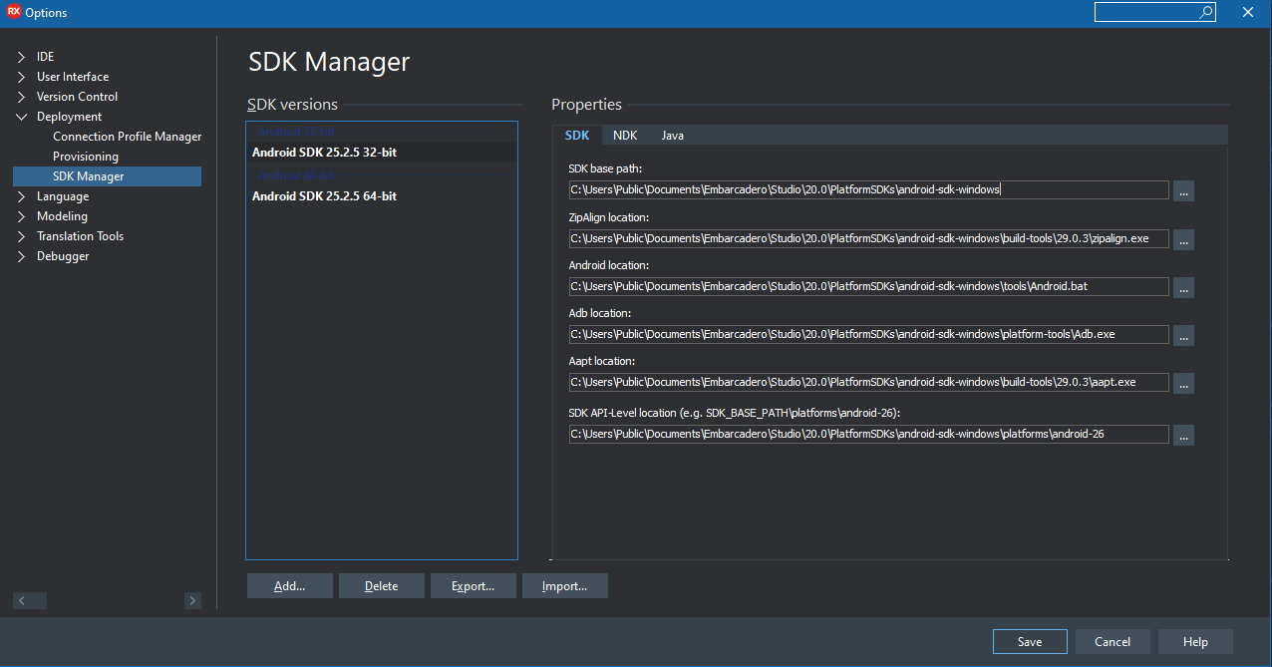Screen dimensions: 1272x667
Task: Click the tree scroll right arrow
Action: tap(192, 600)
